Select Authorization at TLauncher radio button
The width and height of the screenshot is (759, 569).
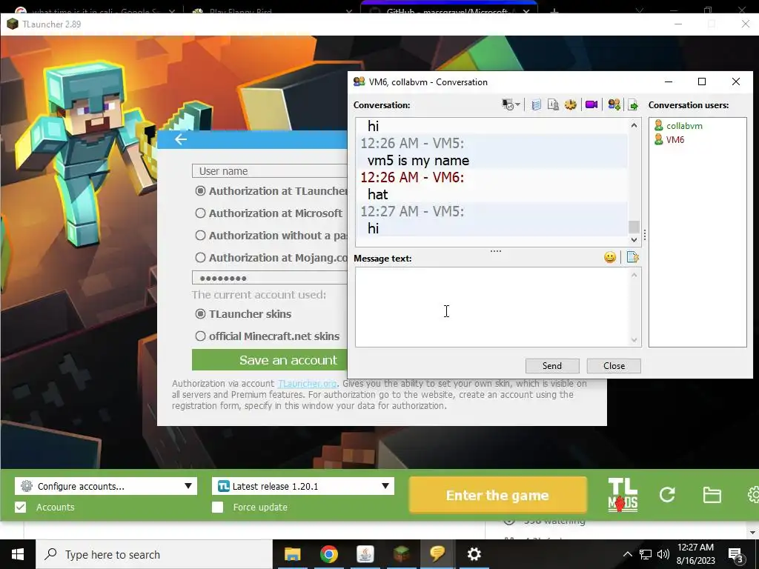[x=200, y=191]
